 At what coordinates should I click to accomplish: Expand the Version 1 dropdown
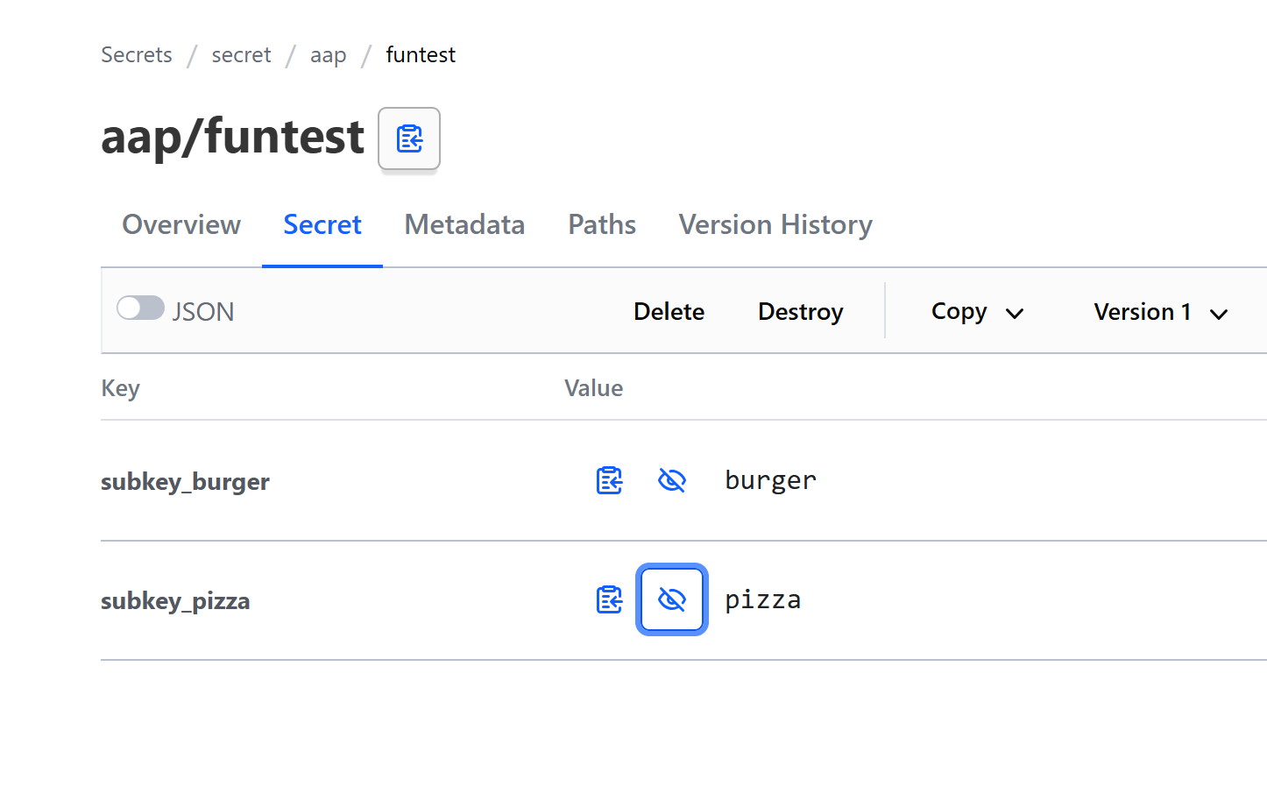(x=1160, y=312)
